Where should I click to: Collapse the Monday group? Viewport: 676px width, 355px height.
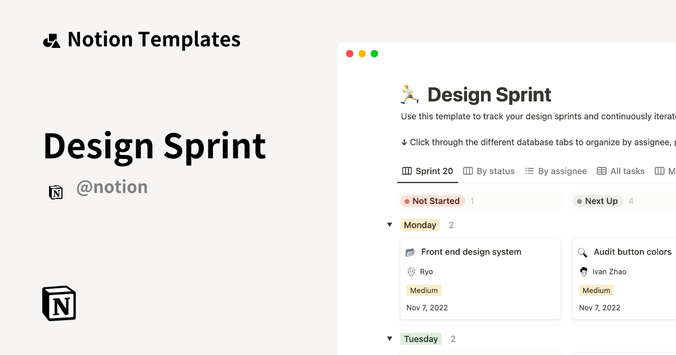pyautogui.click(x=390, y=224)
